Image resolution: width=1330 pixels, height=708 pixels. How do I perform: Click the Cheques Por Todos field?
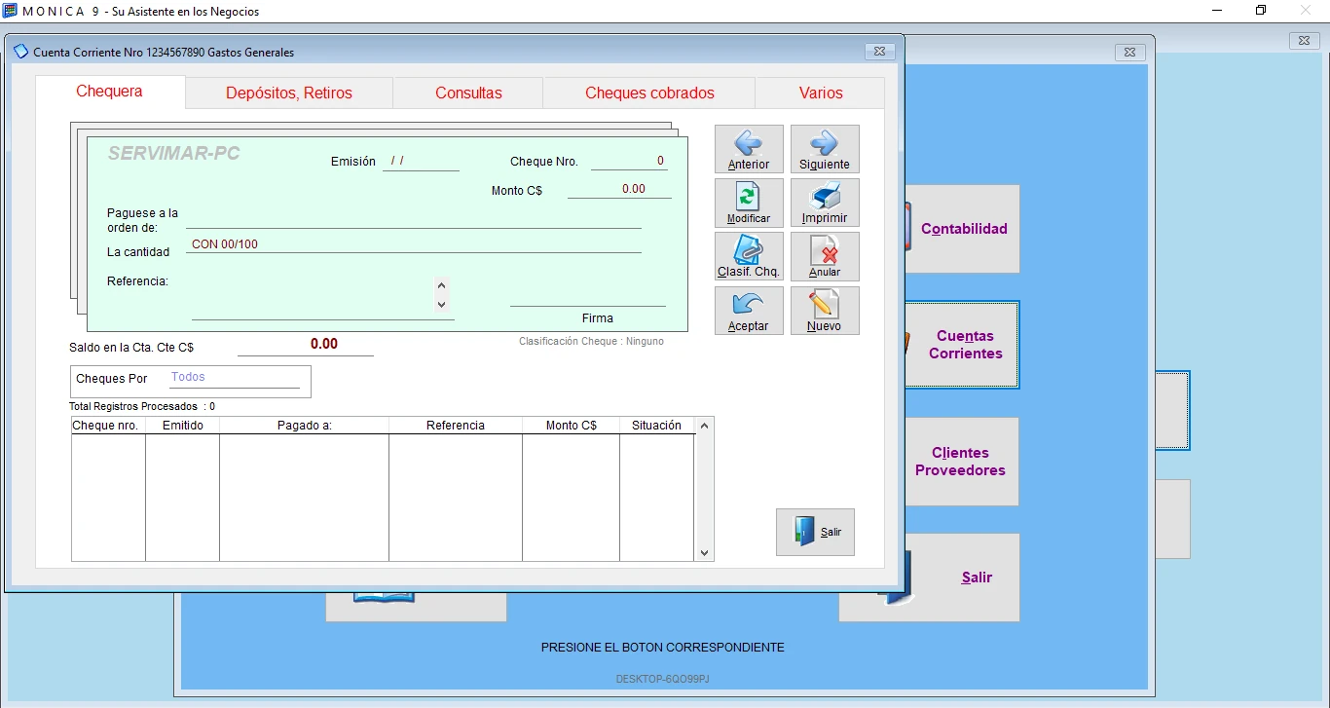point(234,378)
